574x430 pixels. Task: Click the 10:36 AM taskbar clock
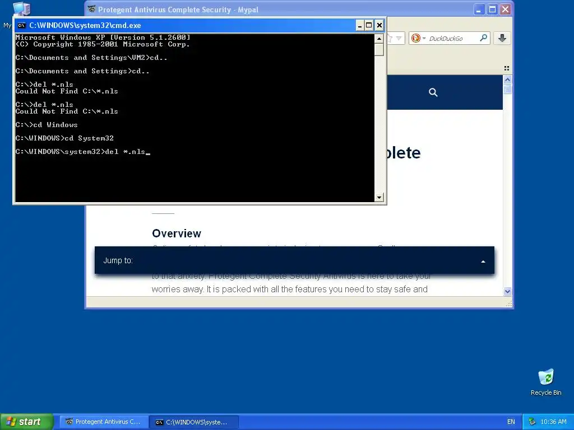553,422
